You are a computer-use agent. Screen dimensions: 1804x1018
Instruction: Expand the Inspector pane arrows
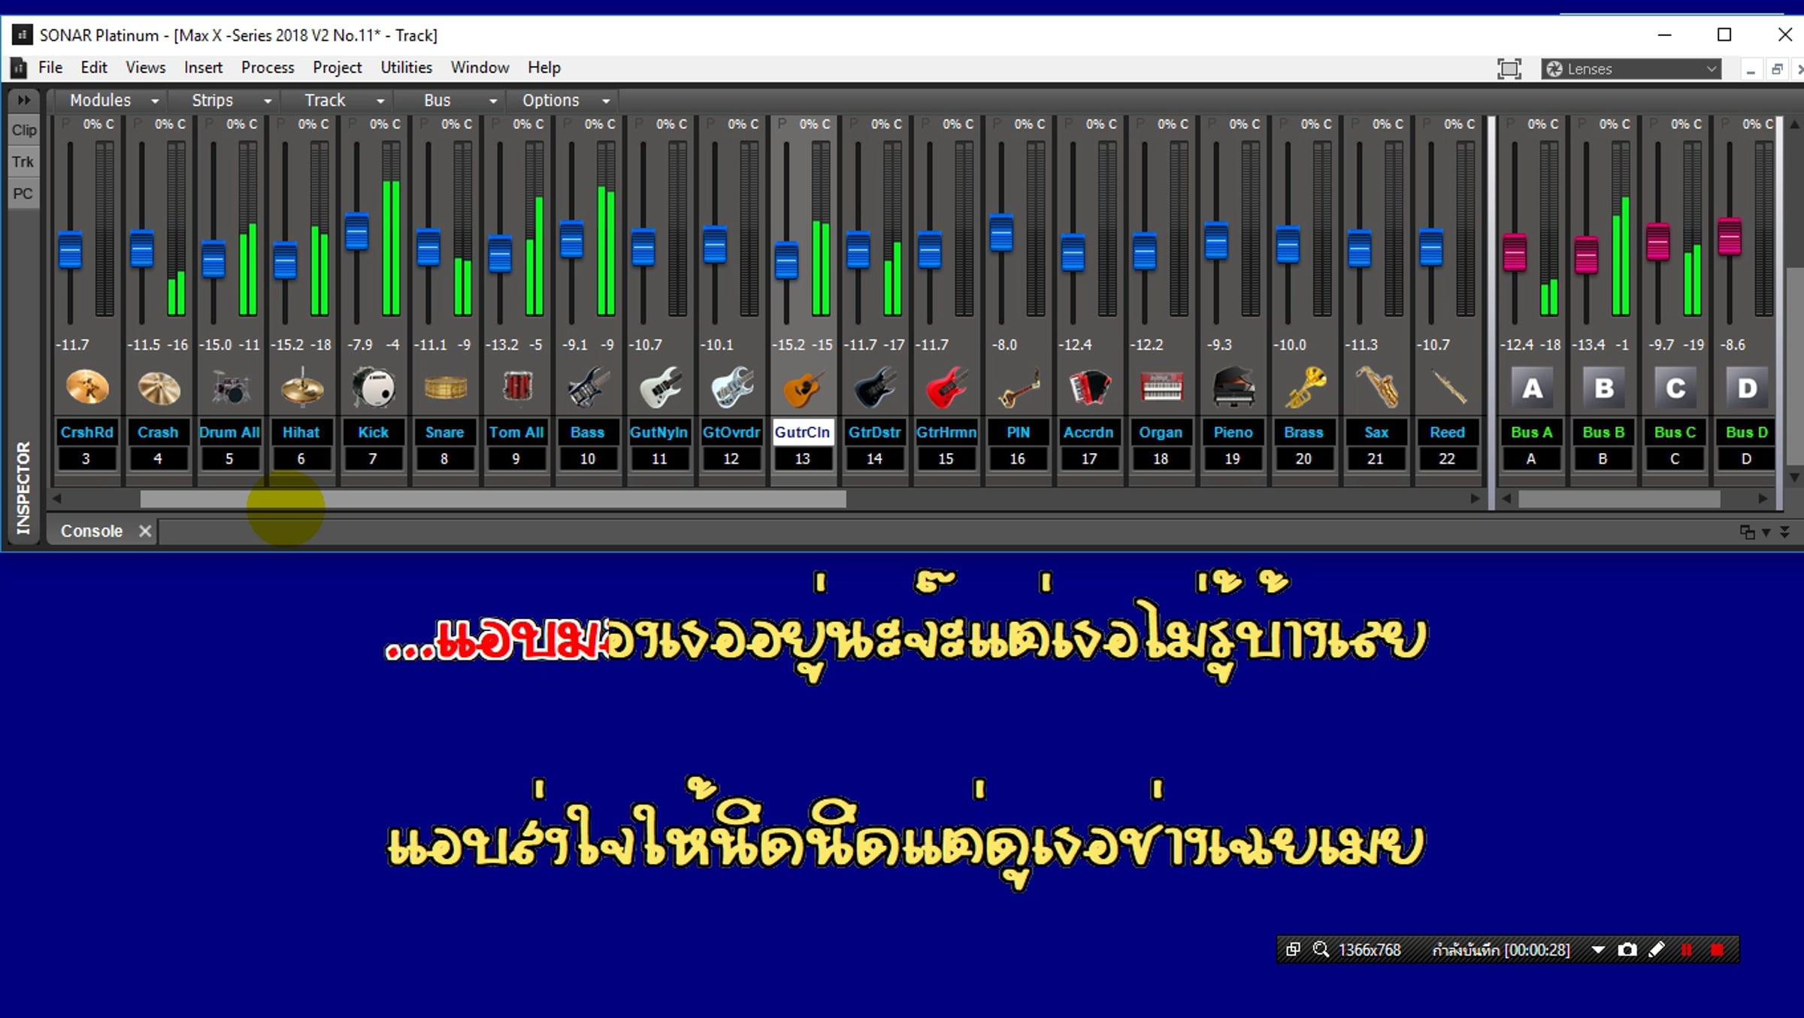(23, 100)
